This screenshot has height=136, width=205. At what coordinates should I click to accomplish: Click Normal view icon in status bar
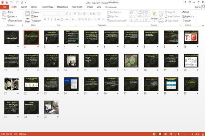click(x=154, y=134)
